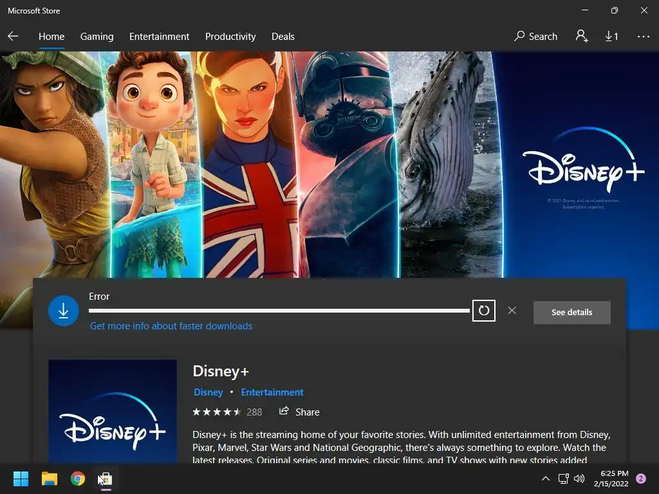Open the Windows Start menu

click(x=21, y=479)
